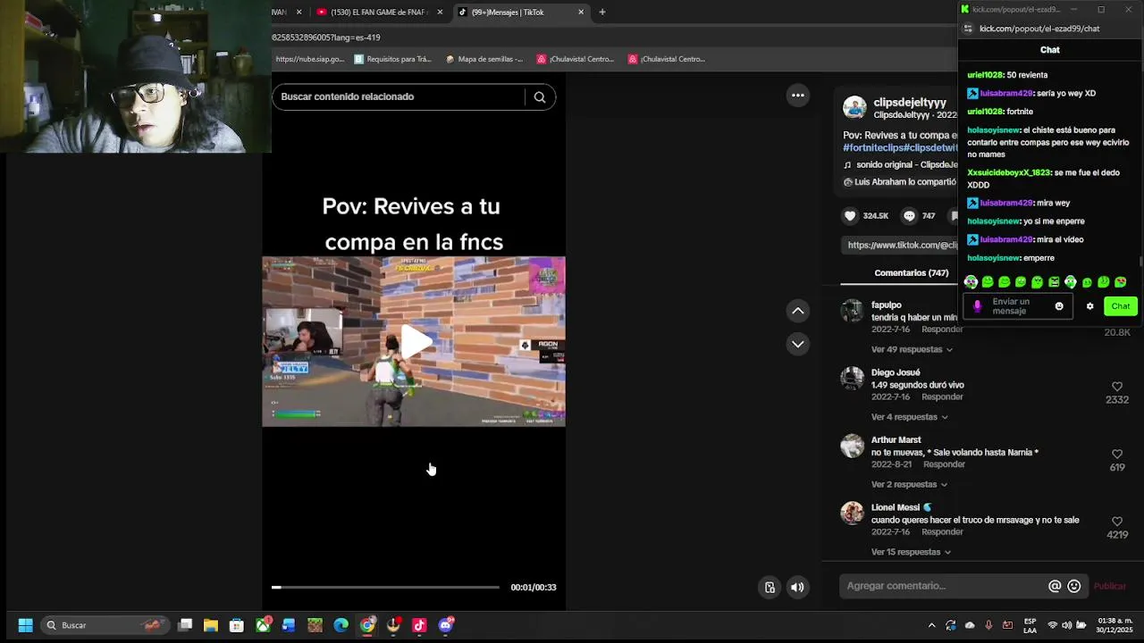Mute the TikTok video volume
Screen dimensions: 1144x643
[797, 588]
